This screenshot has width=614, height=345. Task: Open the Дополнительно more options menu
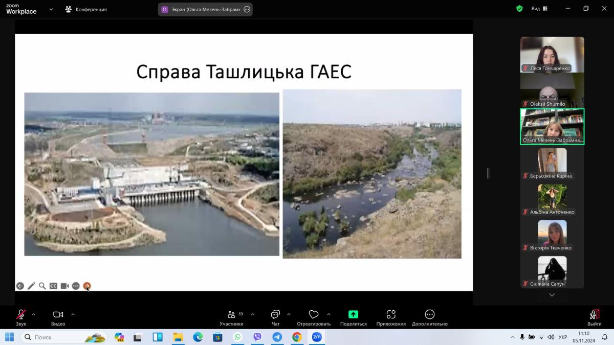click(429, 317)
